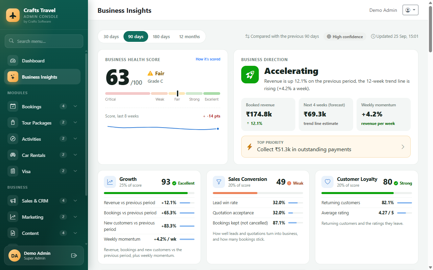This screenshot has width=433, height=270.
Task: Open the Marketing menu item
Action: (42, 217)
